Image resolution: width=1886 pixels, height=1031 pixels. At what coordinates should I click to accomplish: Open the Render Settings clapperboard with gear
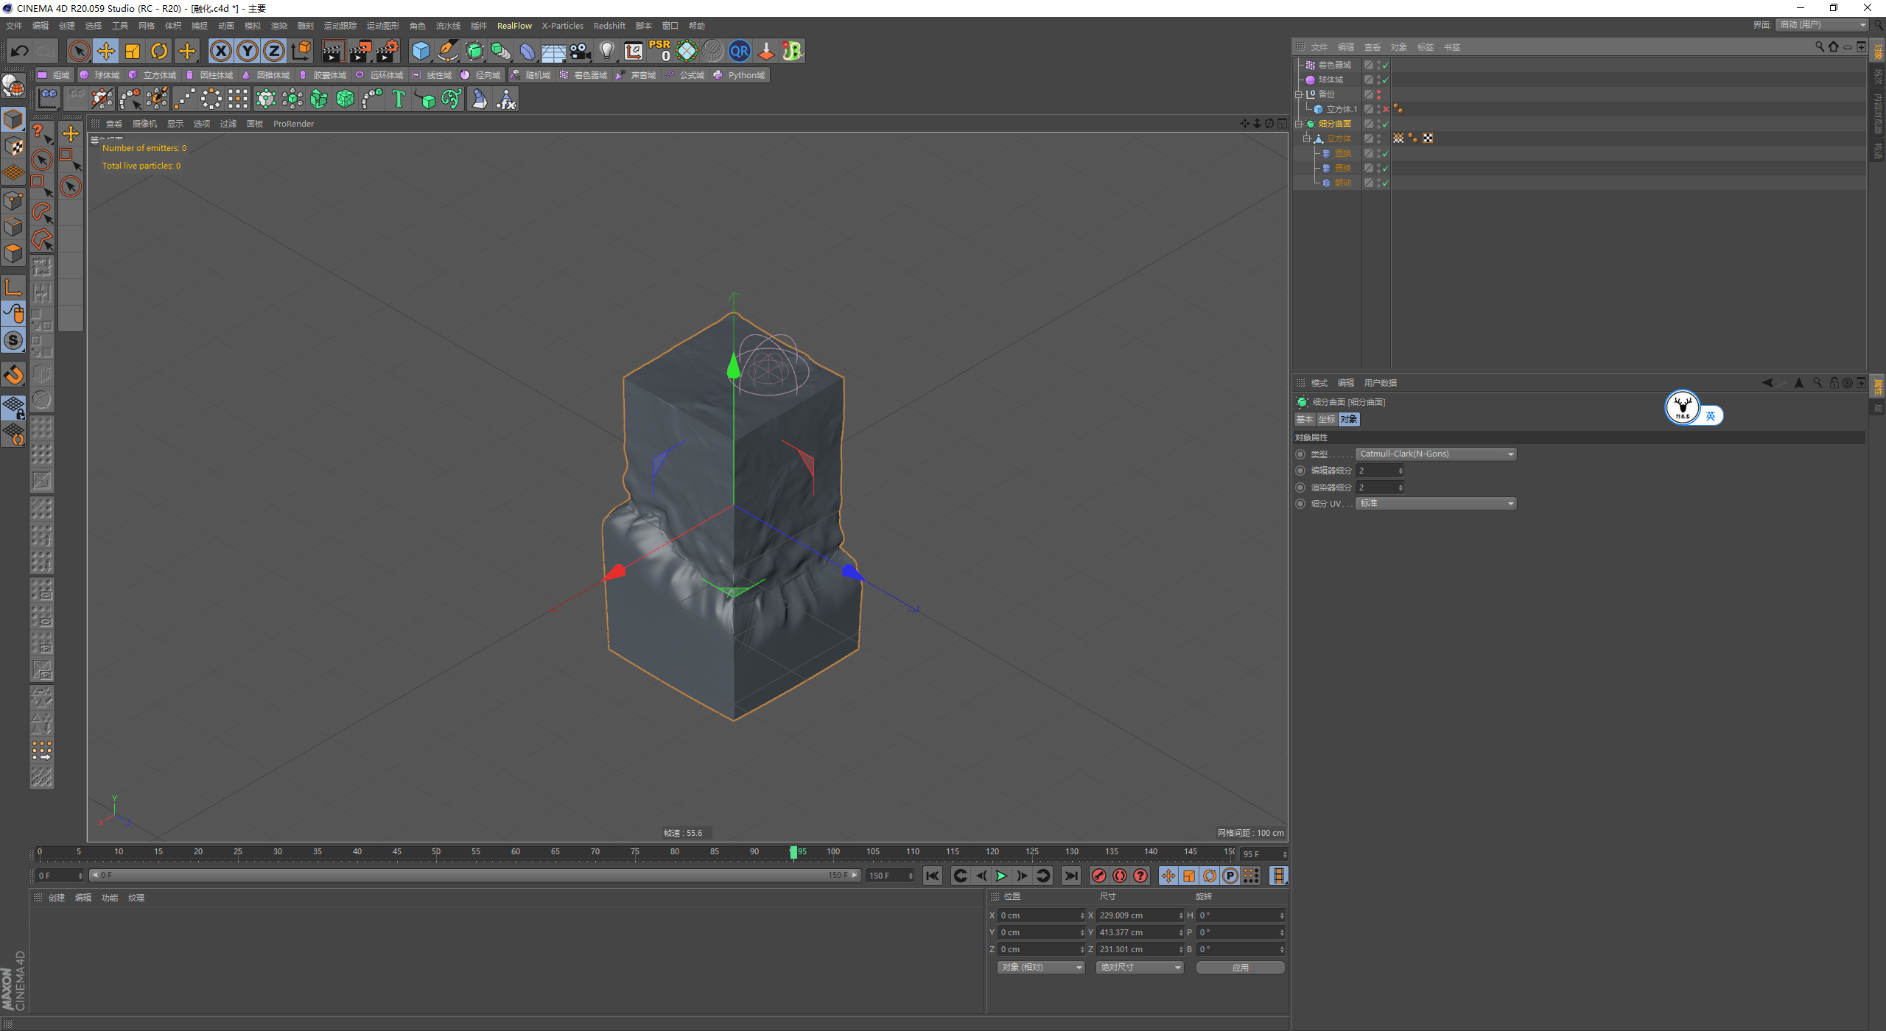388,51
